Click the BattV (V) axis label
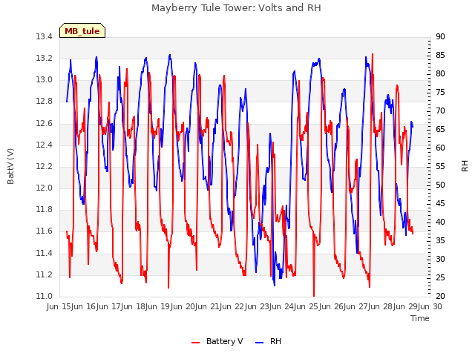Screen dimensions: 475x356 coord(10,166)
